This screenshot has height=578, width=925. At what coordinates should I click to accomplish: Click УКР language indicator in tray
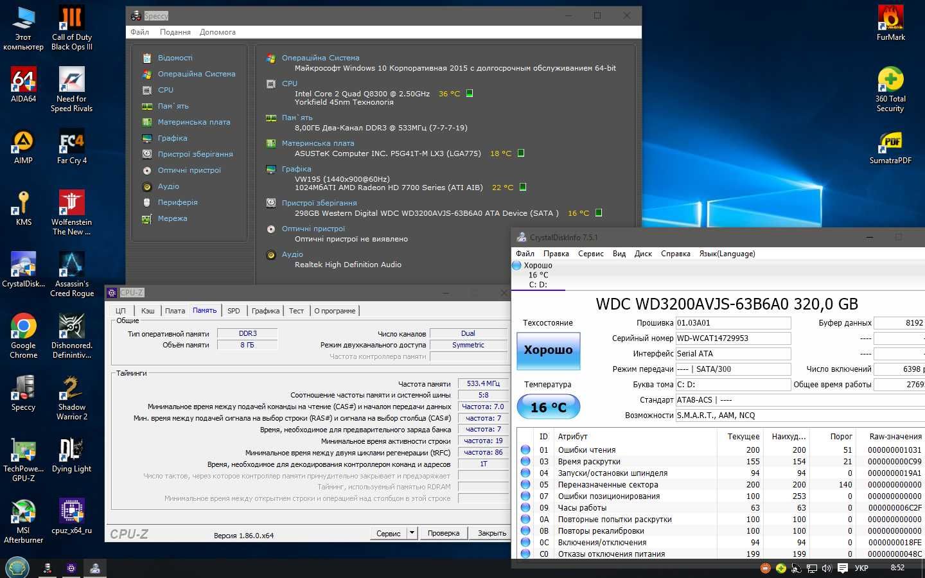pos(861,568)
